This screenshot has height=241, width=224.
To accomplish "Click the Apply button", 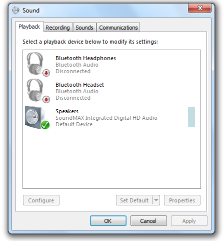I will tap(189, 221).
